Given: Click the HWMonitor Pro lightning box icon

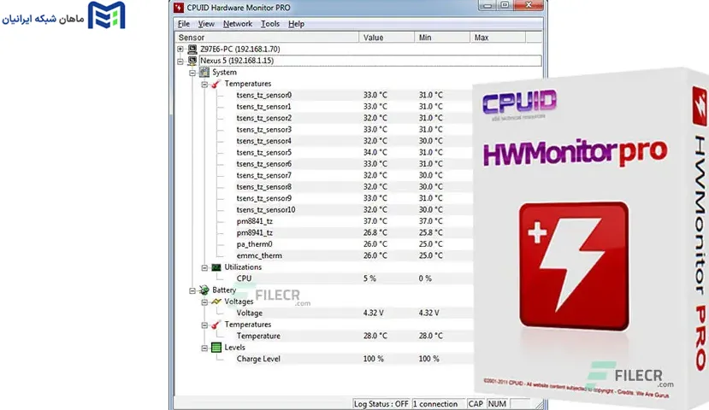Looking at the screenshot, I should click(x=574, y=266).
